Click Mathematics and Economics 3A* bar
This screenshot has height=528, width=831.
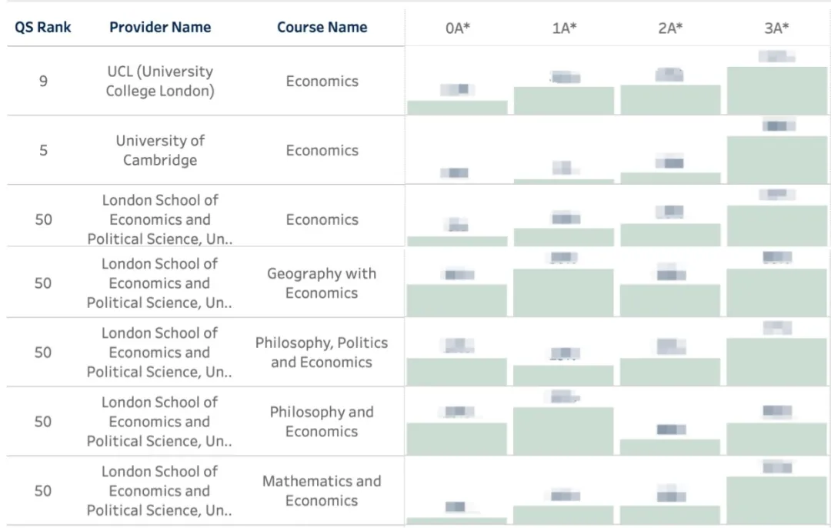(x=776, y=500)
